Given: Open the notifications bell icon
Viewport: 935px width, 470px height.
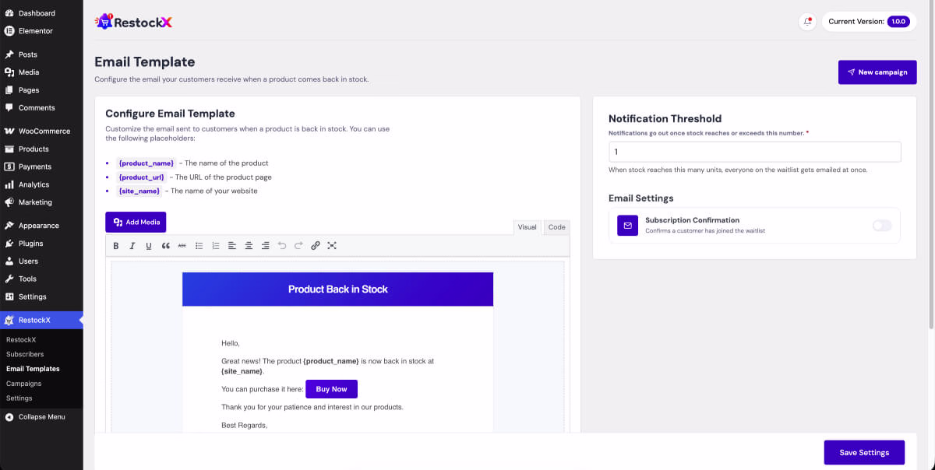Looking at the screenshot, I should click(807, 22).
